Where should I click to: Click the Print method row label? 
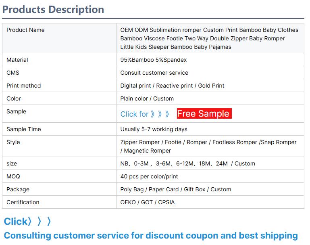(x=23, y=86)
